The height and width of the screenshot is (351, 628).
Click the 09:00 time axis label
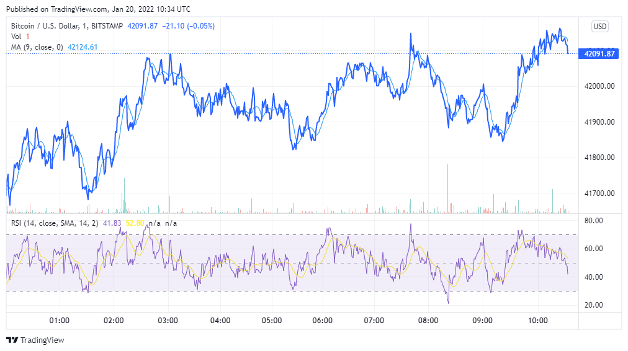click(x=483, y=321)
